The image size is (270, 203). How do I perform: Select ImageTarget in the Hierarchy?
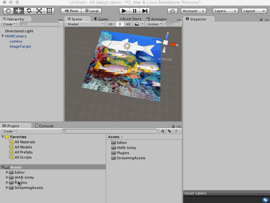point(20,46)
